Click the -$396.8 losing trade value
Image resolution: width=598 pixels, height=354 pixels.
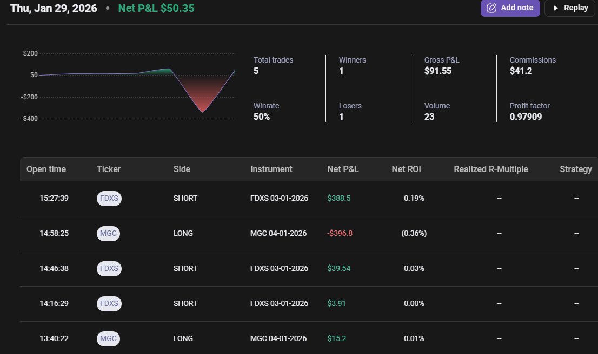(340, 233)
